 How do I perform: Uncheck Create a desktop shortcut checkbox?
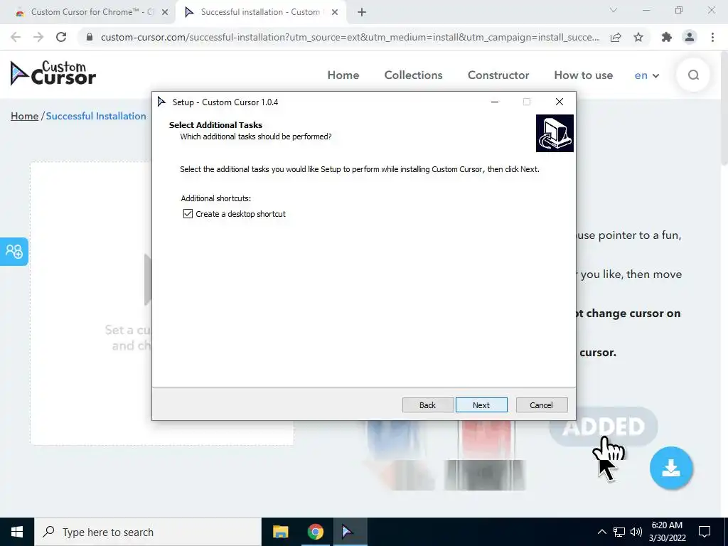tap(188, 213)
